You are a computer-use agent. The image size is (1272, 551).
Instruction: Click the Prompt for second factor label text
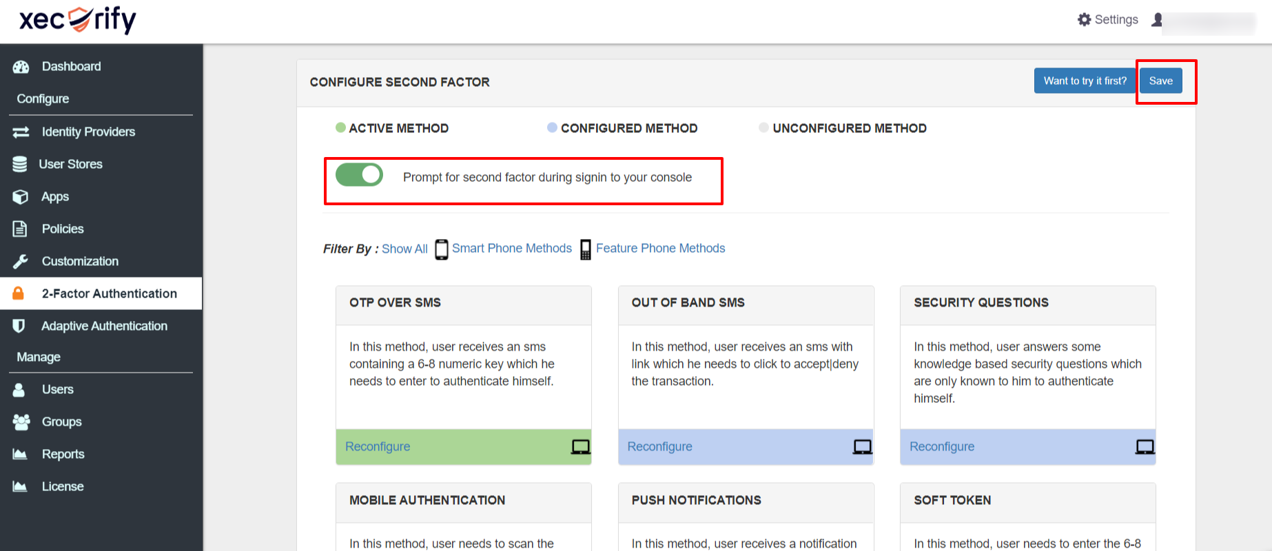pos(547,177)
